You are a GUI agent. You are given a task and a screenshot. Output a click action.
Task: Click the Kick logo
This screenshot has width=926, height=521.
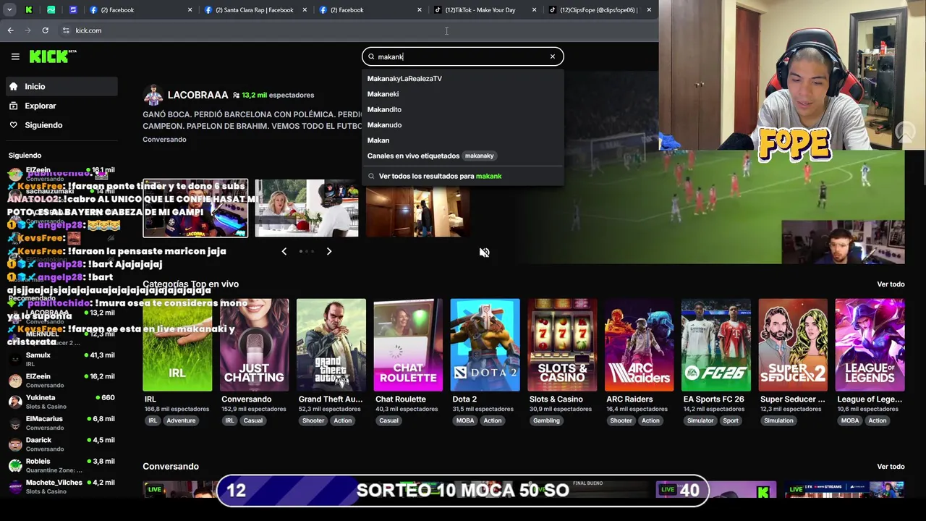52,56
